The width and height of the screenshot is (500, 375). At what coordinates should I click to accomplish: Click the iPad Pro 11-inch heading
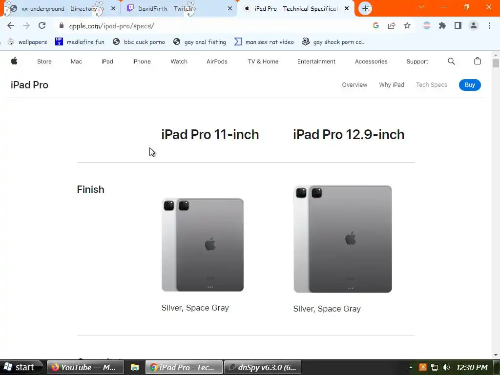(x=210, y=135)
